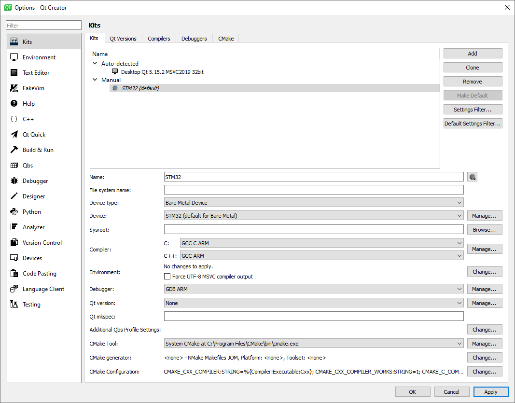515x403 pixels.
Task: Expand the C++ compiler GCC ARM dropdown
Action: [x=321, y=256]
